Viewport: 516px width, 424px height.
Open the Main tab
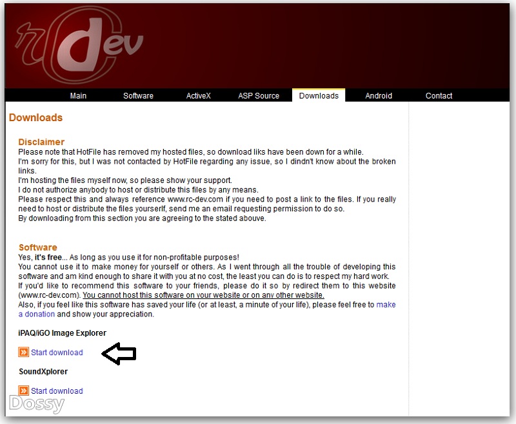(x=78, y=95)
